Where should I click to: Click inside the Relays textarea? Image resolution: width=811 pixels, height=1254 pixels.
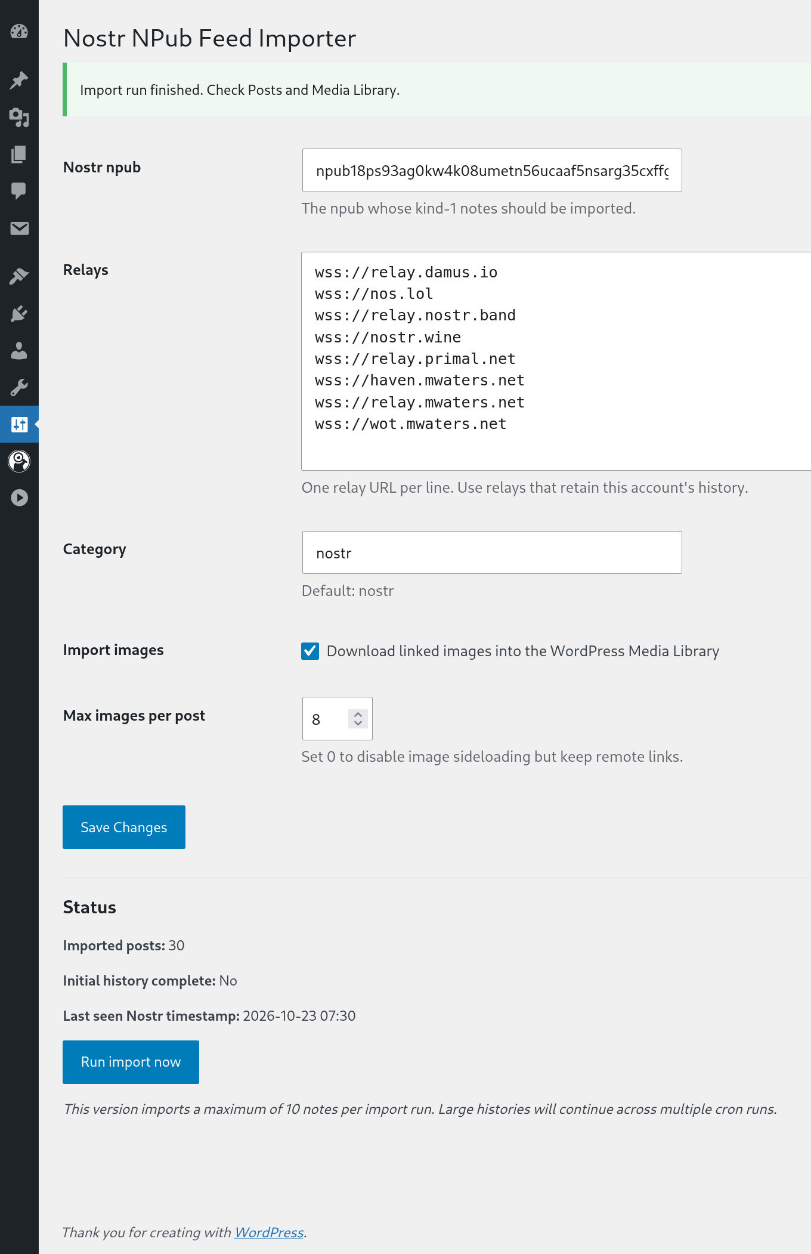556,361
